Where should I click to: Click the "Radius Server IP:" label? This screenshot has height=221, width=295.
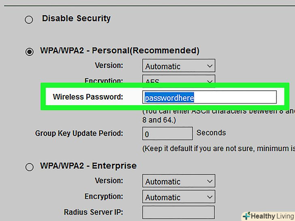pyautogui.click(x=94, y=212)
